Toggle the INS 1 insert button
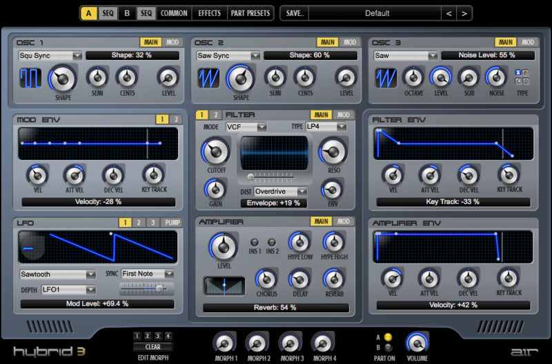552x364 pixels. pyautogui.click(x=255, y=242)
